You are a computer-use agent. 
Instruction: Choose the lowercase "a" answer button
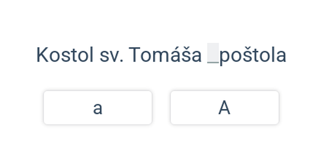click(98, 108)
